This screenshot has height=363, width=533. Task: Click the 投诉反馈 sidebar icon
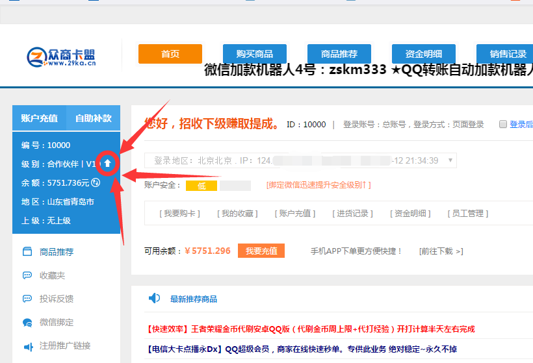pos(27,299)
